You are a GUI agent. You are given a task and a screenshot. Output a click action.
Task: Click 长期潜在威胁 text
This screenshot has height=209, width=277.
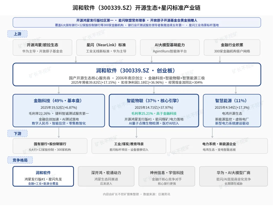234,184
